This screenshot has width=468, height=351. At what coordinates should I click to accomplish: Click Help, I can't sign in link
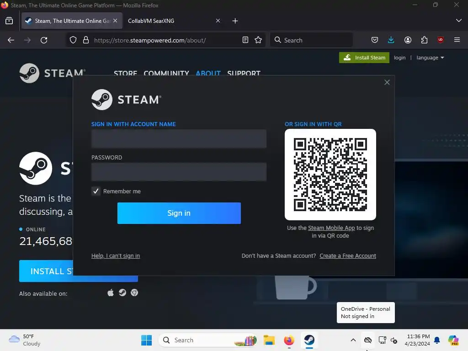[x=116, y=256]
